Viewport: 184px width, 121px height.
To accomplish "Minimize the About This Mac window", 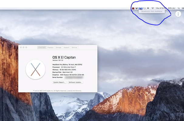I will [x=23, y=47].
